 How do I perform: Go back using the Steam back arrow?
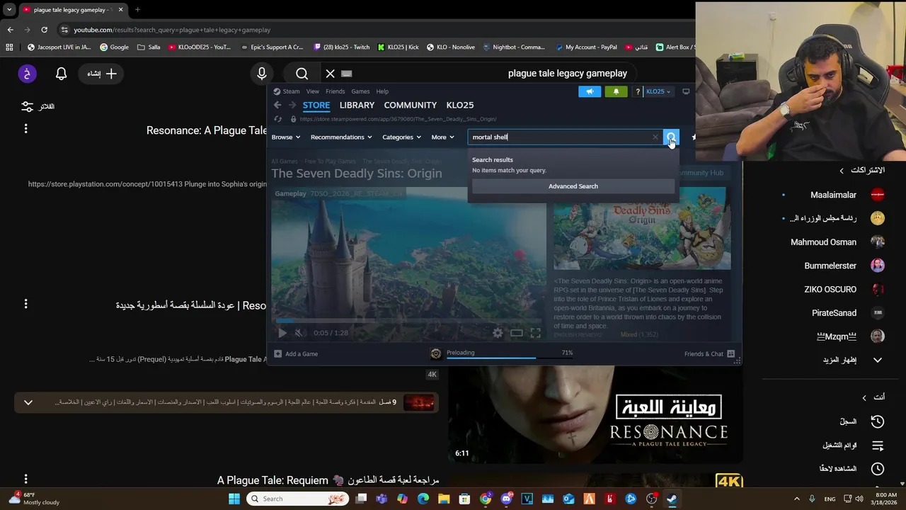277,105
